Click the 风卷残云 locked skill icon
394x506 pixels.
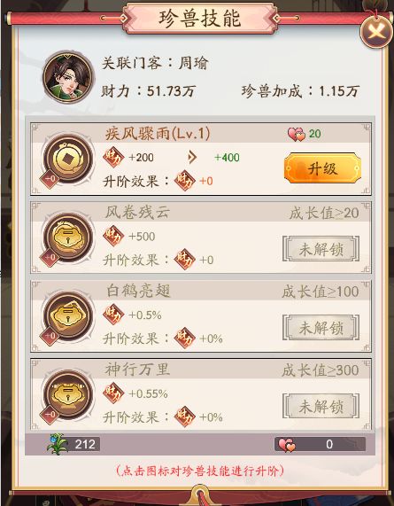[x=68, y=237]
